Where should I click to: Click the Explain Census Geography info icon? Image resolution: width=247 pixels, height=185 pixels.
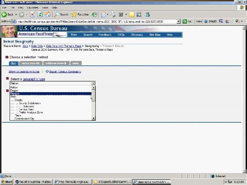point(47,71)
